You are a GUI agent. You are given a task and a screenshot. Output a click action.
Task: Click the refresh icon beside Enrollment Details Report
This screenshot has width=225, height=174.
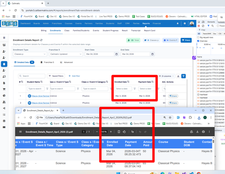tap(41, 40)
